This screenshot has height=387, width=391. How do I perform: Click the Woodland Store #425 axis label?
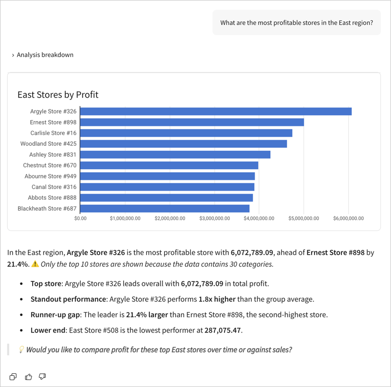(48, 143)
